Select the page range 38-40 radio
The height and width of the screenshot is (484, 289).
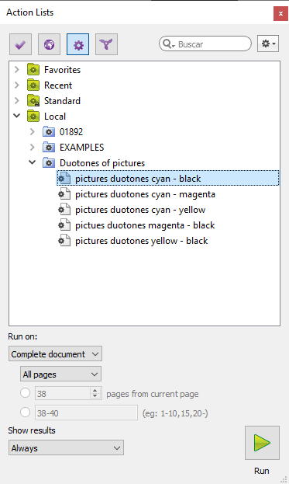point(25,412)
